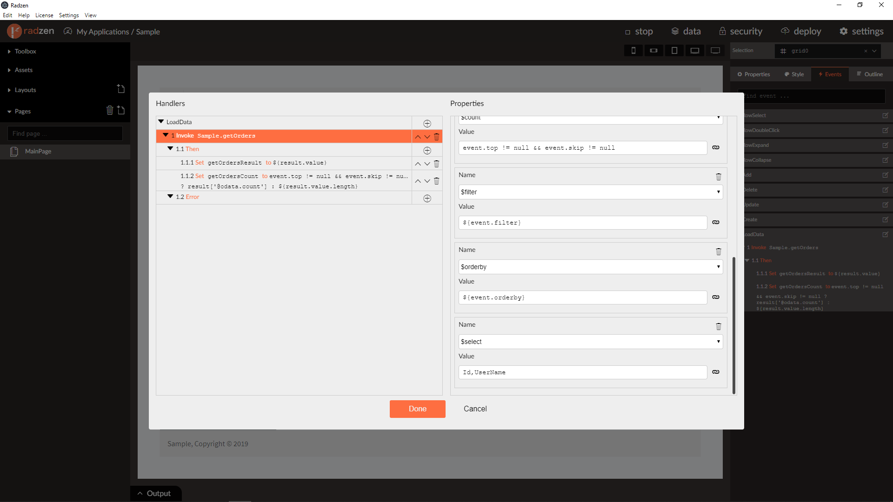893x502 pixels.
Task: Delete the Invoke Sample.getOrders handler
Action: tap(436, 137)
